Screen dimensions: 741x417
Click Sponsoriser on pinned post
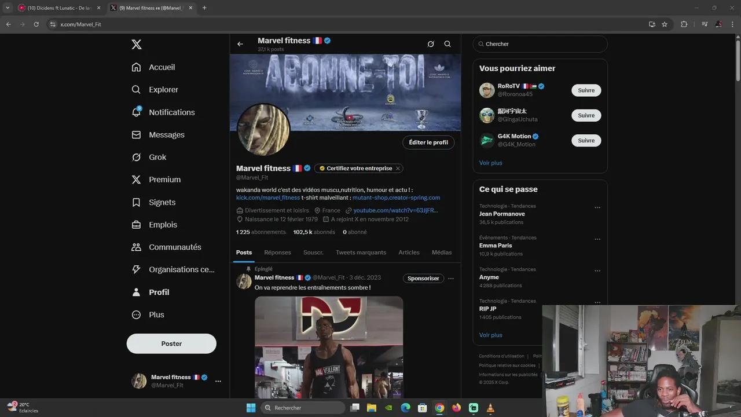[x=423, y=279]
